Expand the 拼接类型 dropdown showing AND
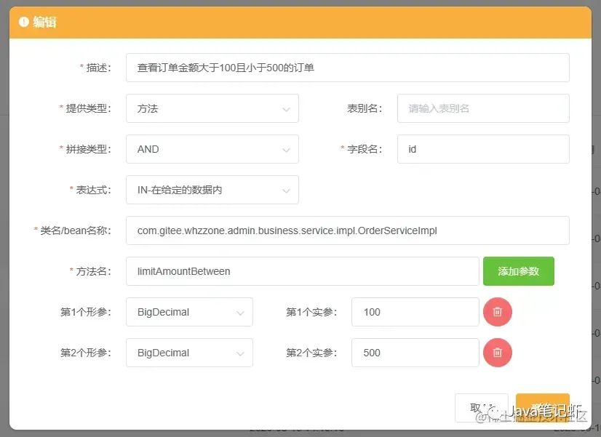Image resolution: width=601 pixels, height=437 pixels. pyautogui.click(x=212, y=149)
